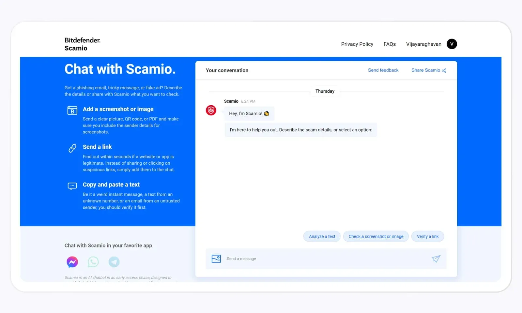Viewport: 522px width, 313px height.
Task: Click the Copy and paste a text heading
Action: point(111,185)
